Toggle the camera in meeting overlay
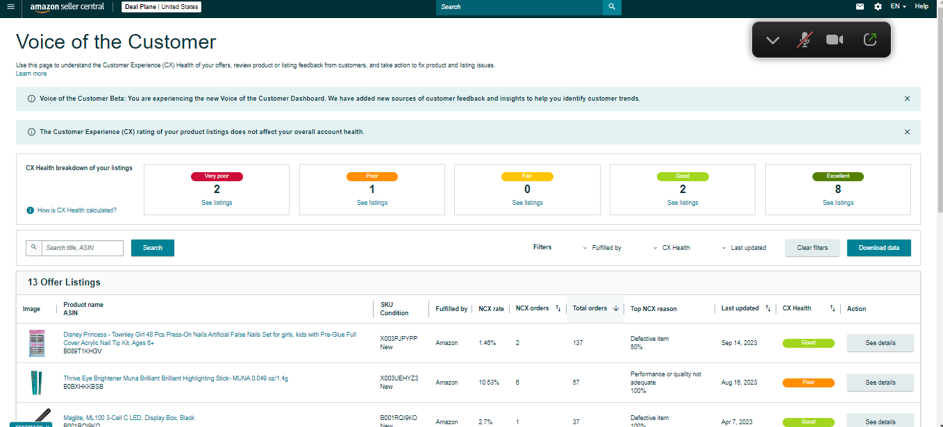Viewport: 943px width, 427px height. (x=835, y=40)
